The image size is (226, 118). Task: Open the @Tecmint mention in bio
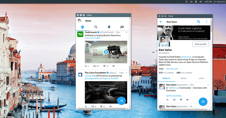tap(186, 57)
